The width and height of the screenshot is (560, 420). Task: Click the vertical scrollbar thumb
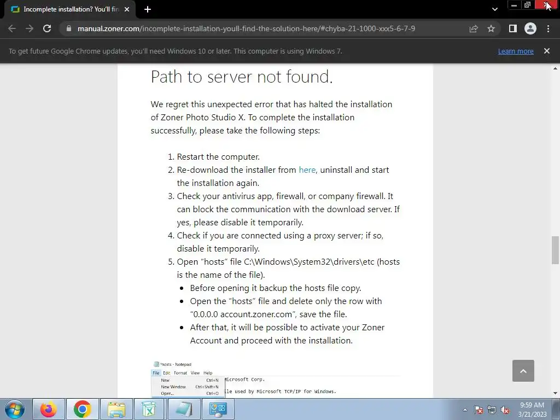point(555,250)
